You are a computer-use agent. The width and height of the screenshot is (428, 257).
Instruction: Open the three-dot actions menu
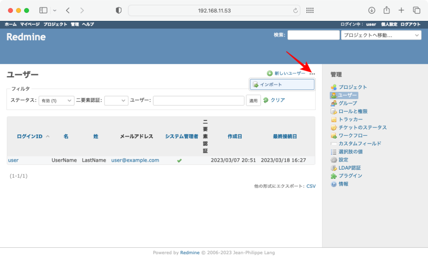[312, 74]
